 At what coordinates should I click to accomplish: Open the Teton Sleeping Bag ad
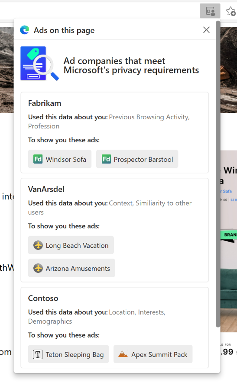68,354
